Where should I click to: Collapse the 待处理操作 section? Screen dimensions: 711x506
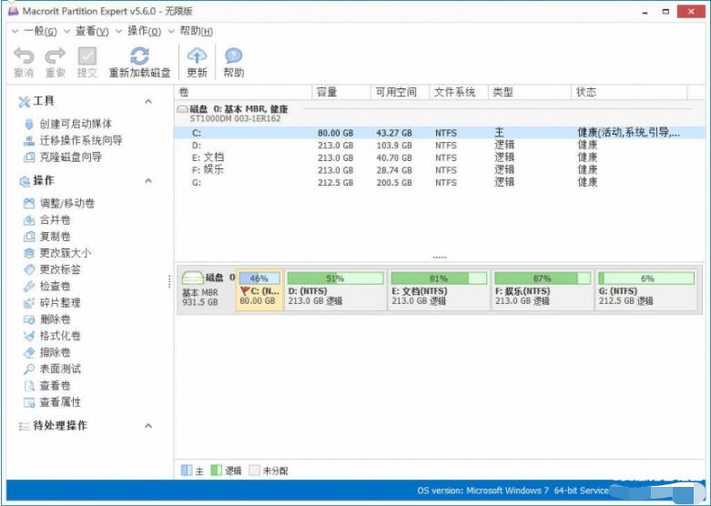pyautogui.click(x=148, y=426)
